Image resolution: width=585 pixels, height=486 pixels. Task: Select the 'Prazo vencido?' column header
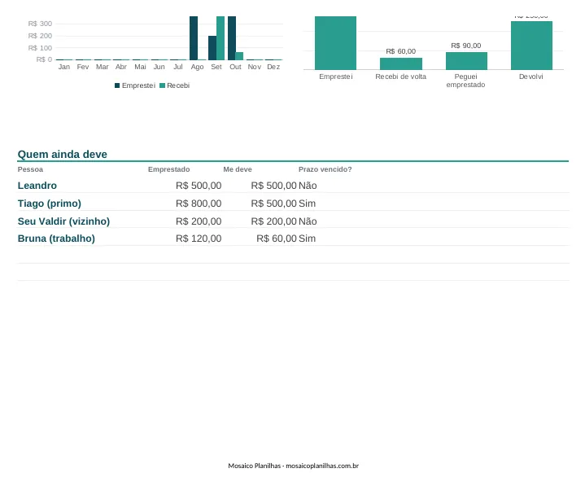(325, 169)
